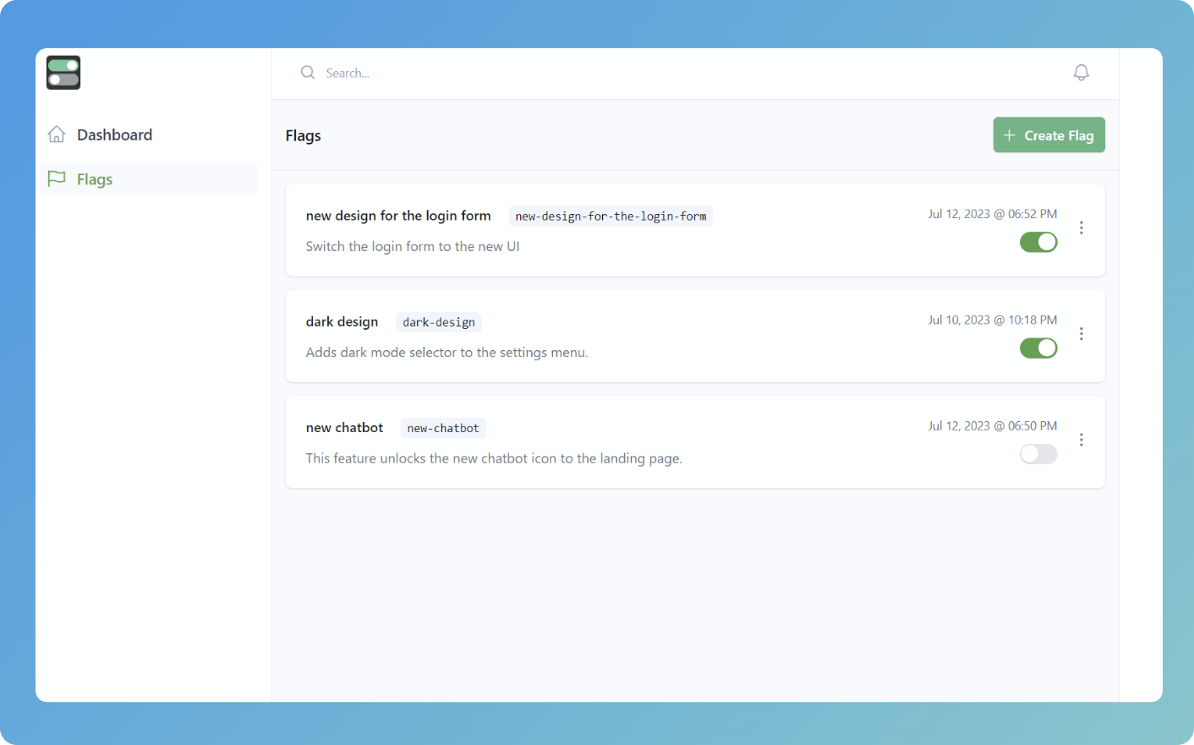Disable the new design for the login form flag
Screen dimensions: 1194x745
point(1038,242)
